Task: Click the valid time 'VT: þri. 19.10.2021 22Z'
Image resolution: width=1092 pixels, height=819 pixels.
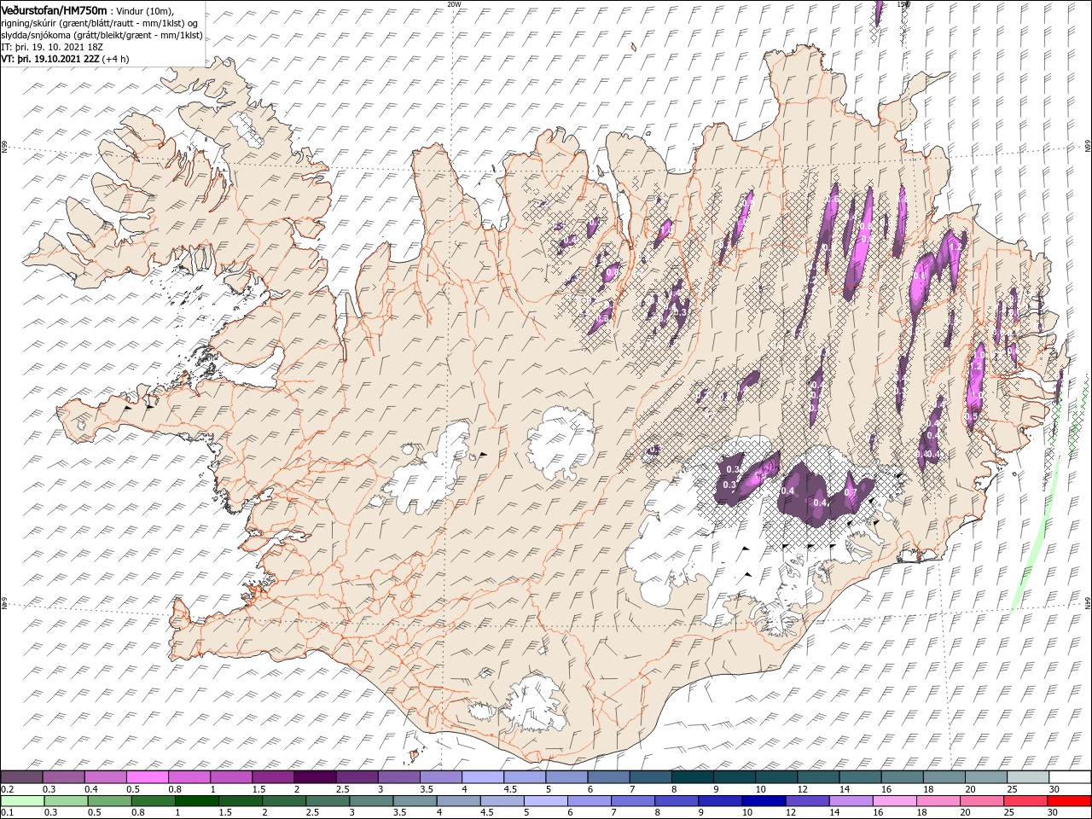Action: (x=49, y=59)
